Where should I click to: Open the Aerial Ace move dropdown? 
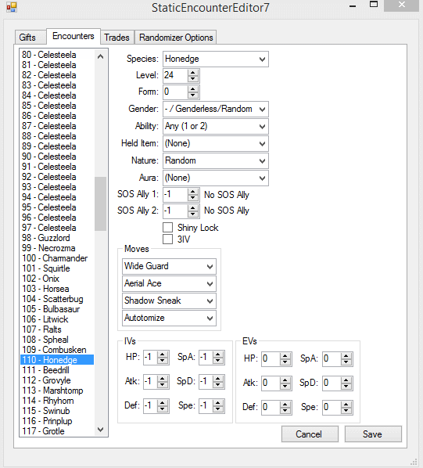pos(169,283)
